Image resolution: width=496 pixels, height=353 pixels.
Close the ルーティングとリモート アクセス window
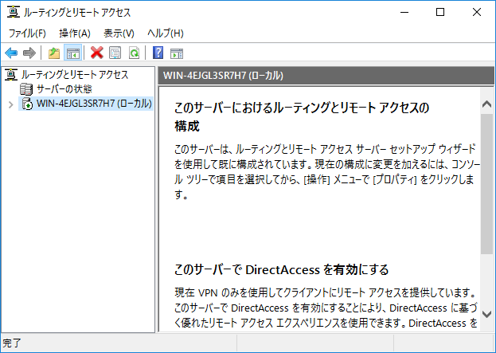[x=476, y=12]
